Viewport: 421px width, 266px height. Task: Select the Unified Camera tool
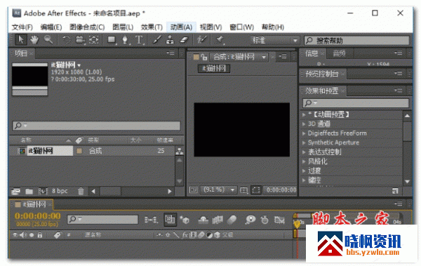(80, 40)
